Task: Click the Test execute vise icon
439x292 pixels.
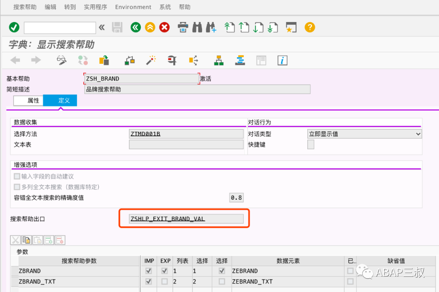Action: click(x=172, y=60)
